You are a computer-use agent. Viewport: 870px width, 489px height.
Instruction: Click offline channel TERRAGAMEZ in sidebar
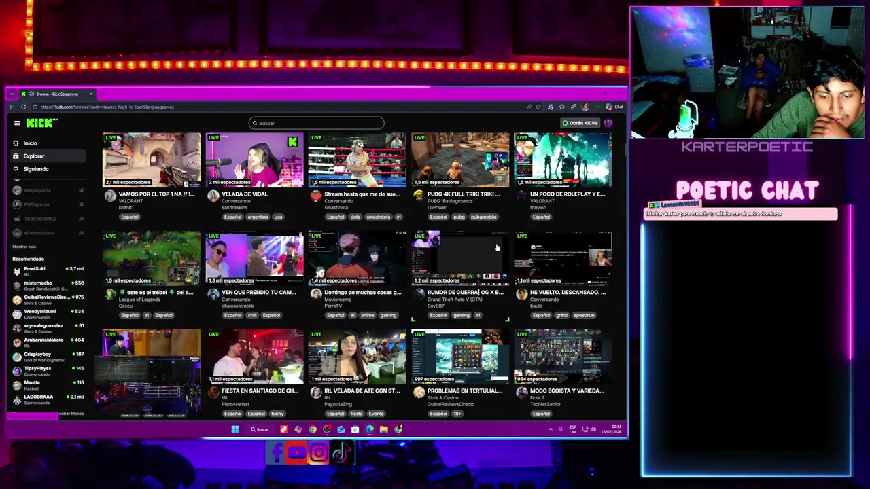pyautogui.click(x=48, y=219)
